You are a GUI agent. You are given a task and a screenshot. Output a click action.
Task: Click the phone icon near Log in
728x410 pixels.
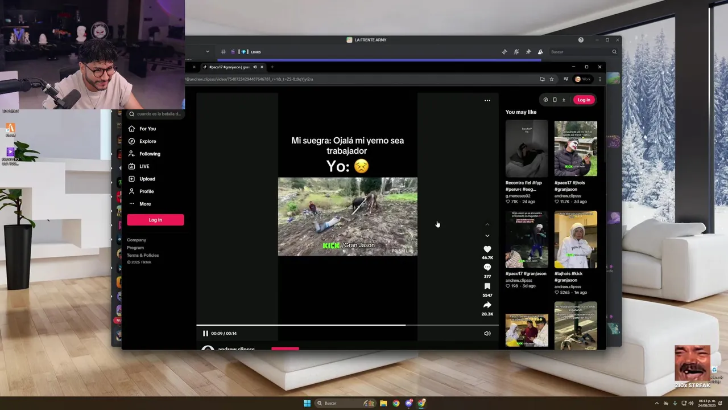point(555,100)
